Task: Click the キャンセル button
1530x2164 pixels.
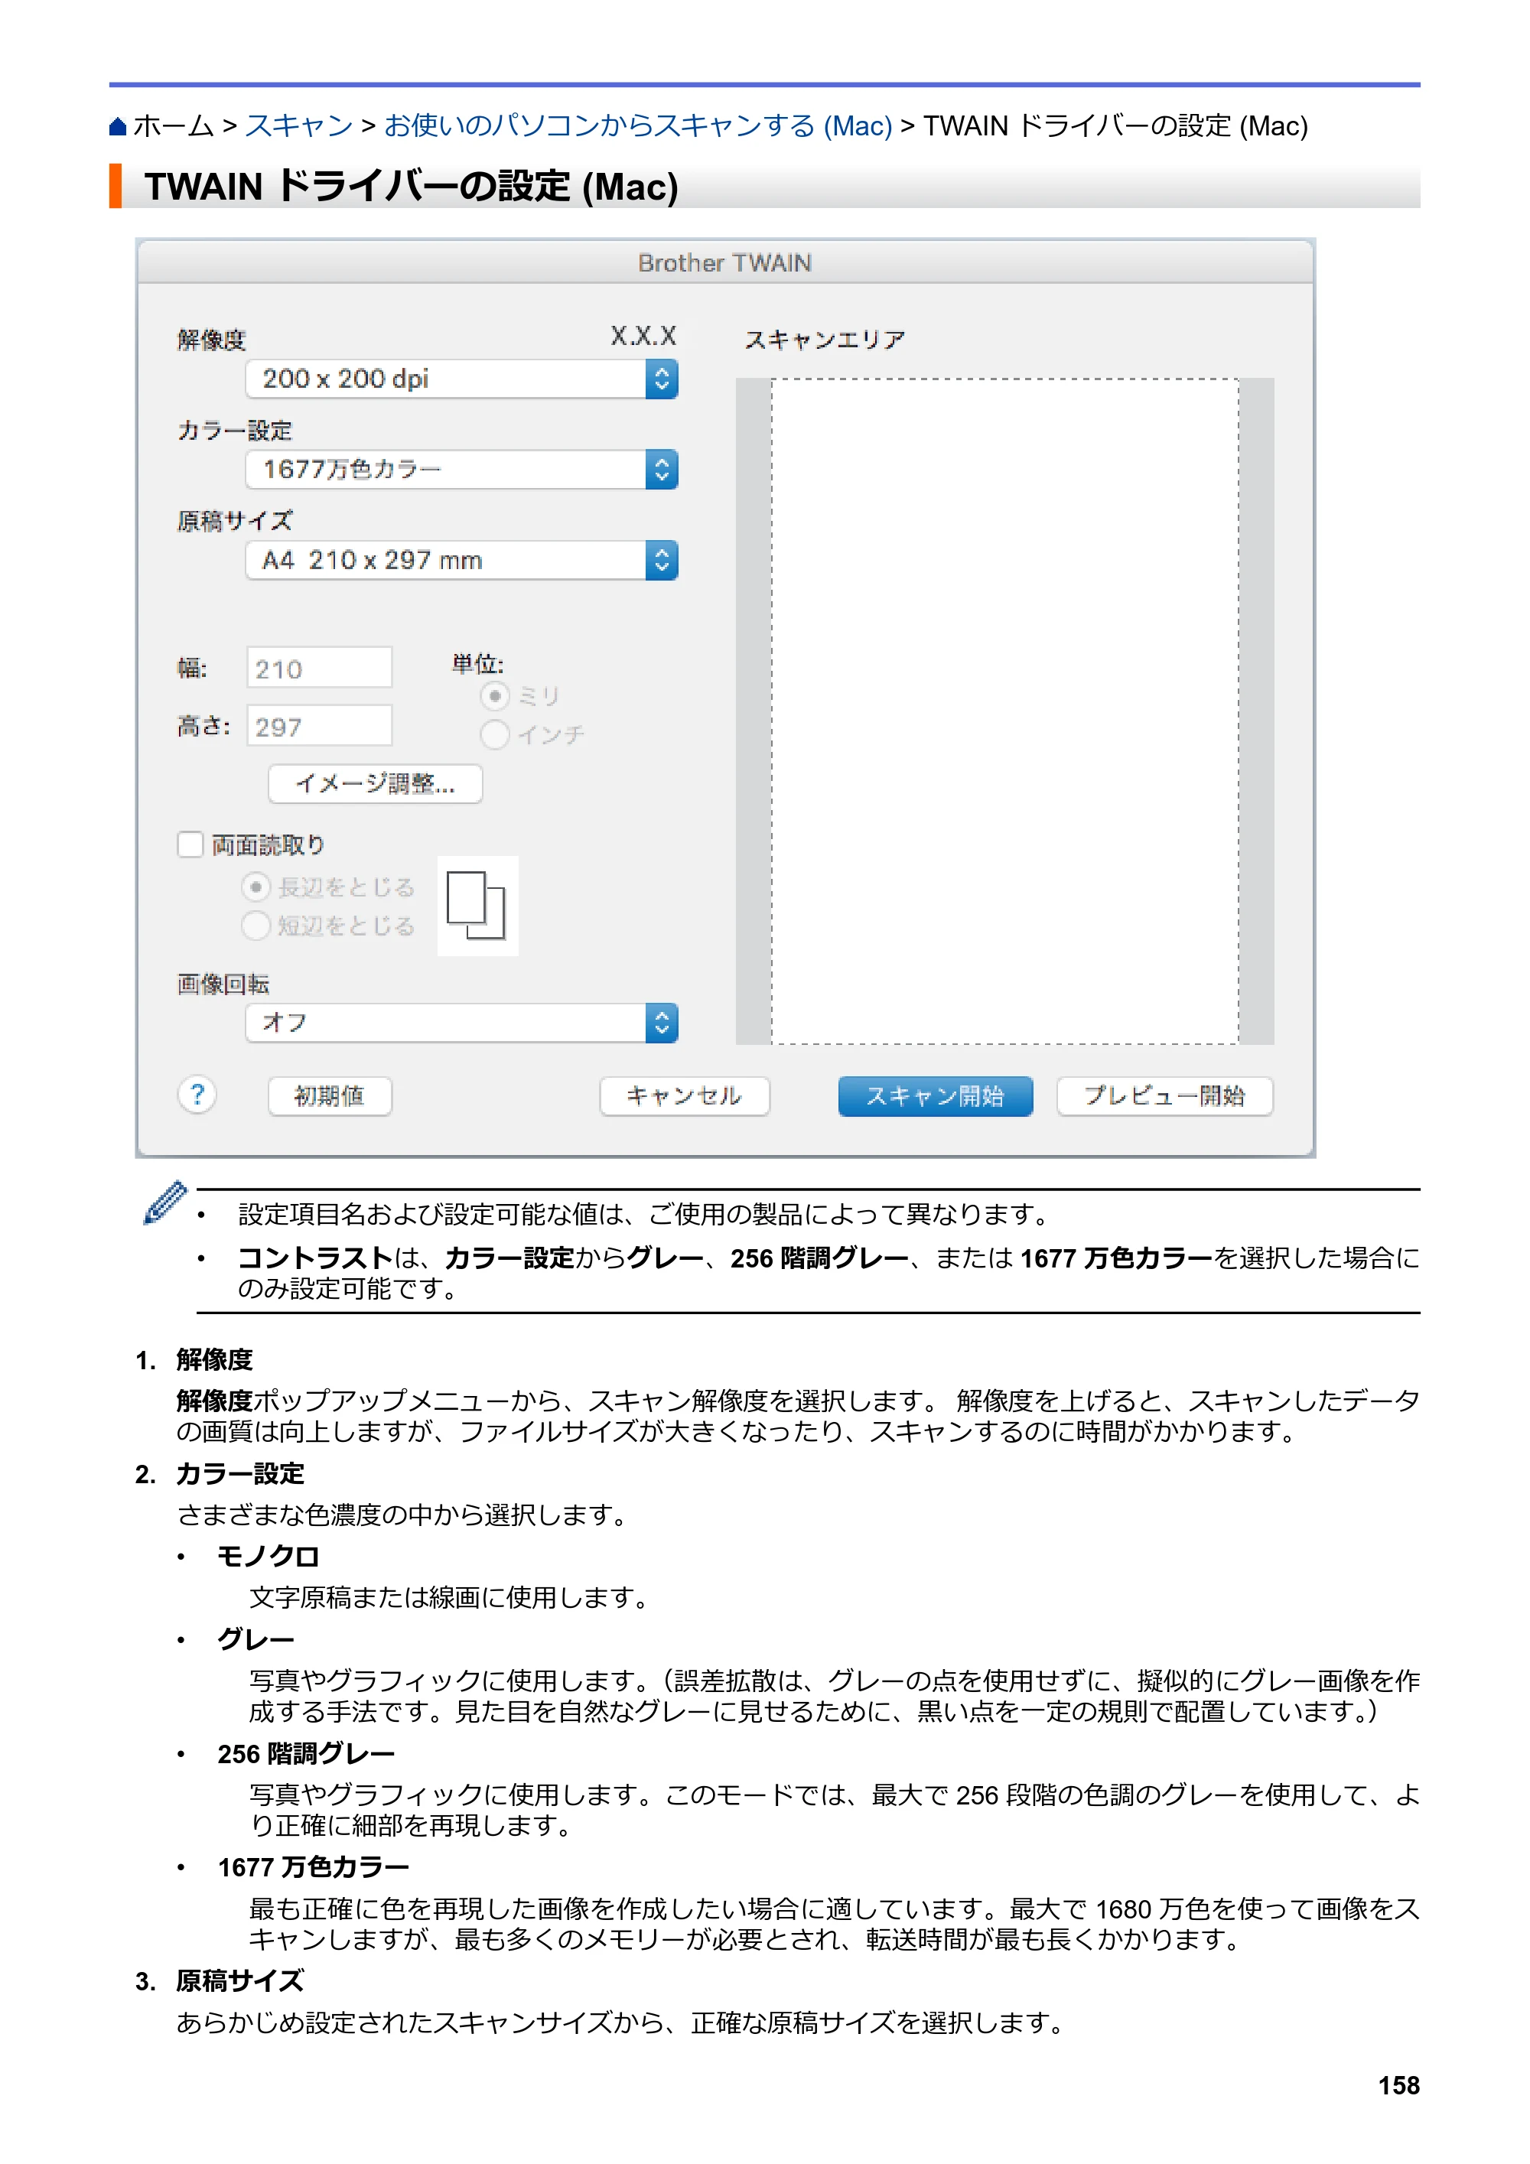Action: pyautogui.click(x=685, y=1096)
